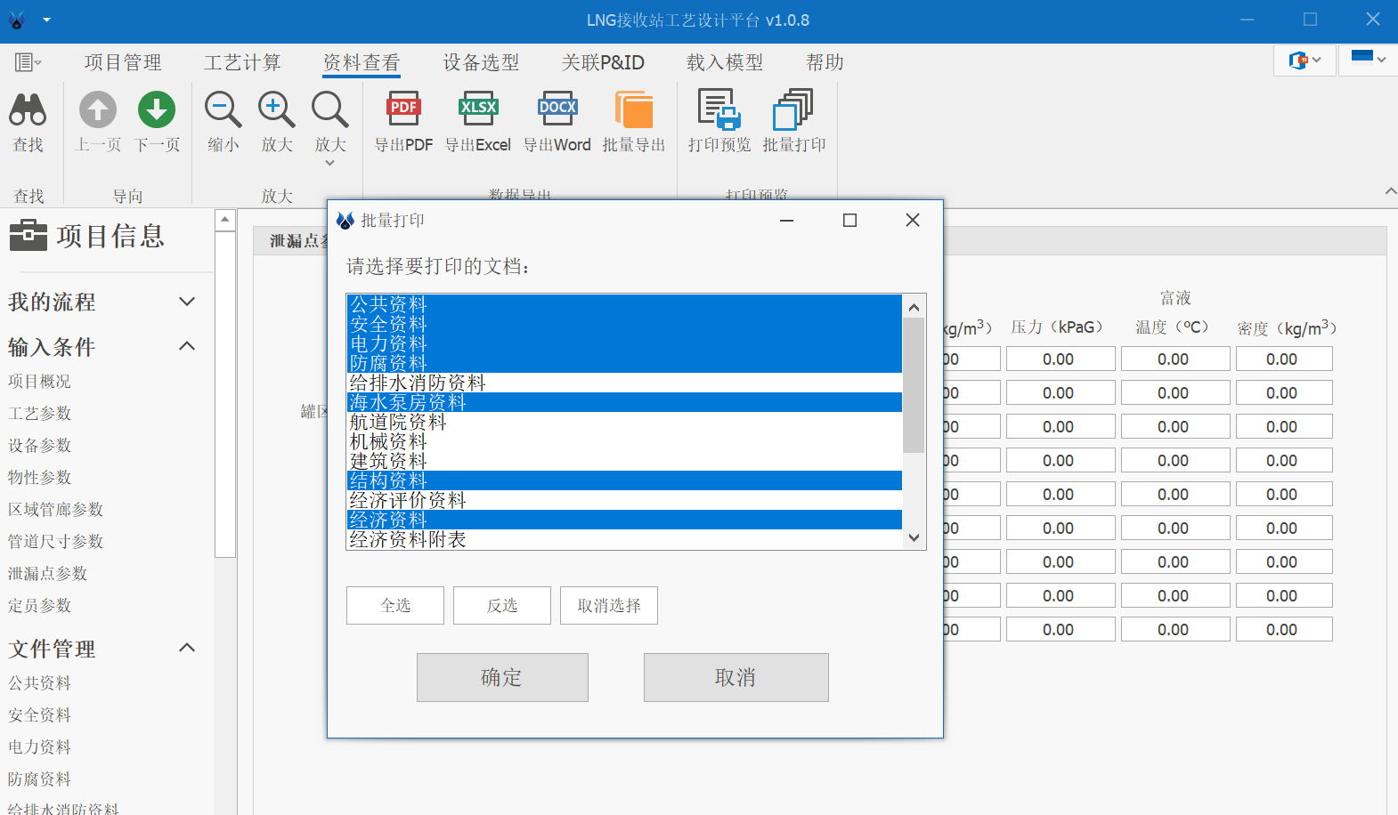Open the 设备选型 menu
Screen dimensions: 1398x815
point(481,62)
